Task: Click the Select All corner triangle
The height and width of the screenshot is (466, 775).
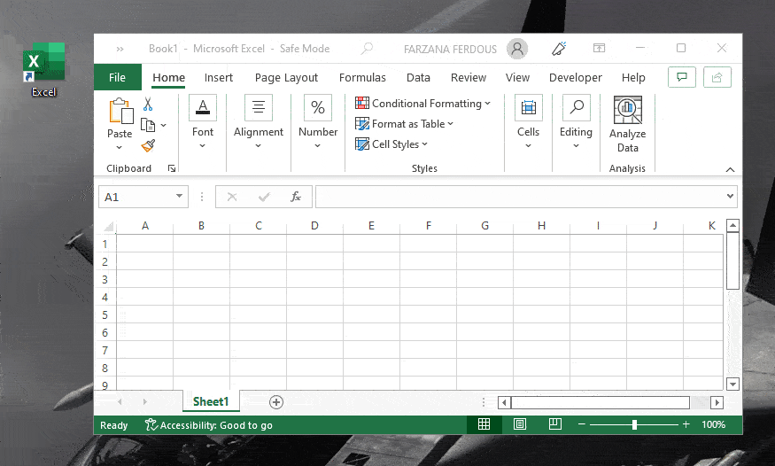Action: (x=109, y=226)
